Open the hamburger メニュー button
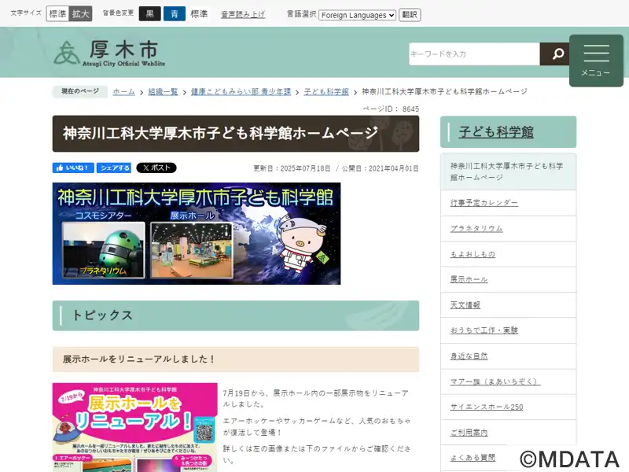Screen dimensions: 629x472 click(x=596, y=61)
